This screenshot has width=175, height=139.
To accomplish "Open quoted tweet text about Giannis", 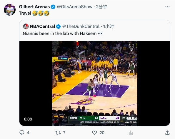I will click(x=63, y=34).
